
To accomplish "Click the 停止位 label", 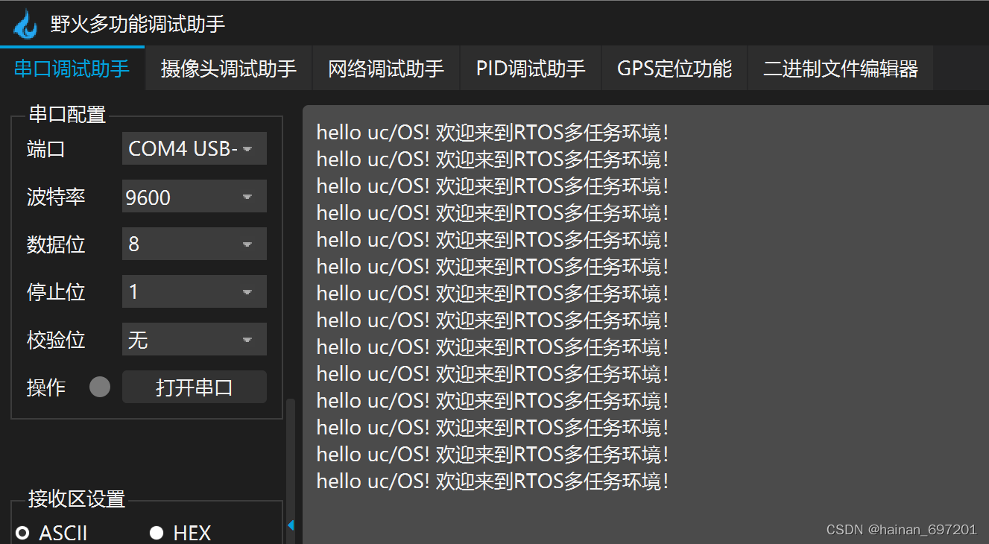I will pos(56,291).
